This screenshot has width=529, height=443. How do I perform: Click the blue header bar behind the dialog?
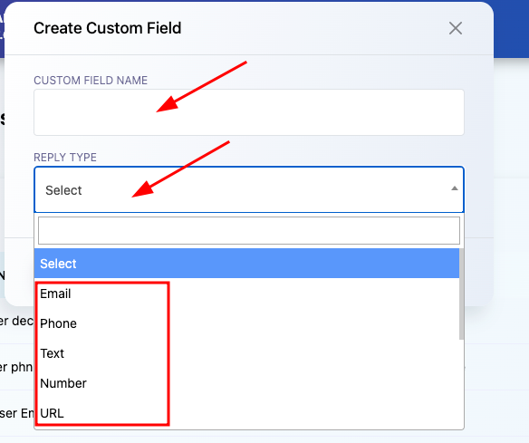pyautogui.click(x=511, y=29)
